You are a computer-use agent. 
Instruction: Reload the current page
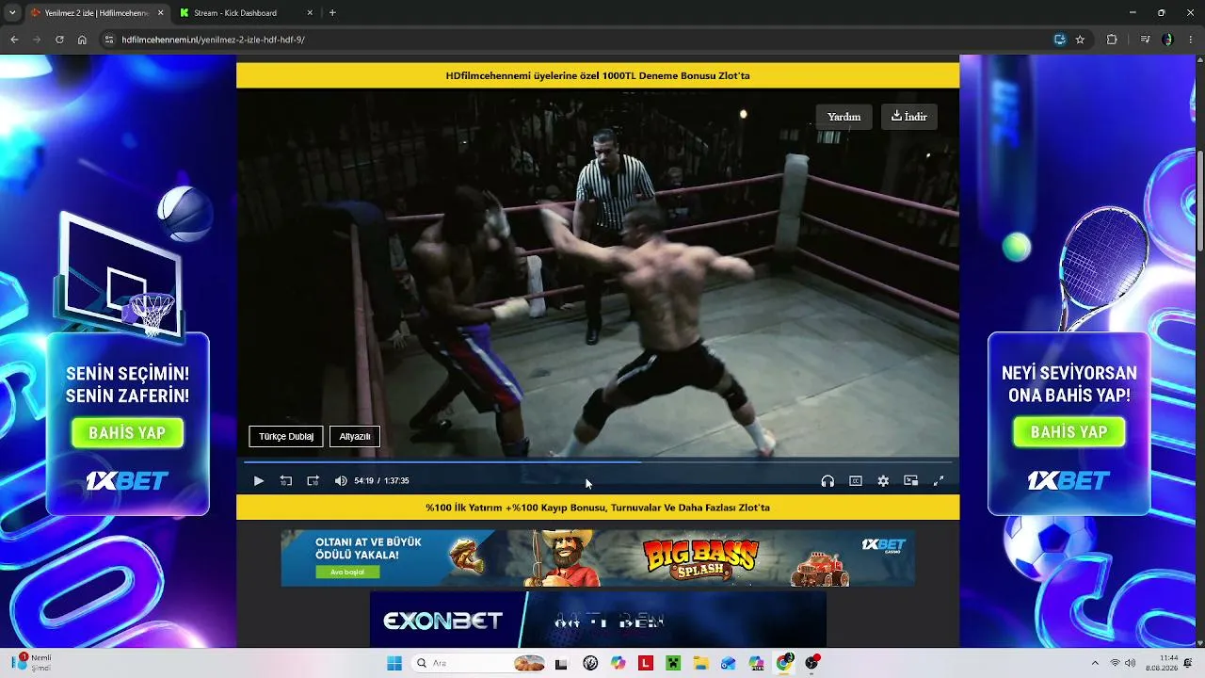(59, 40)
